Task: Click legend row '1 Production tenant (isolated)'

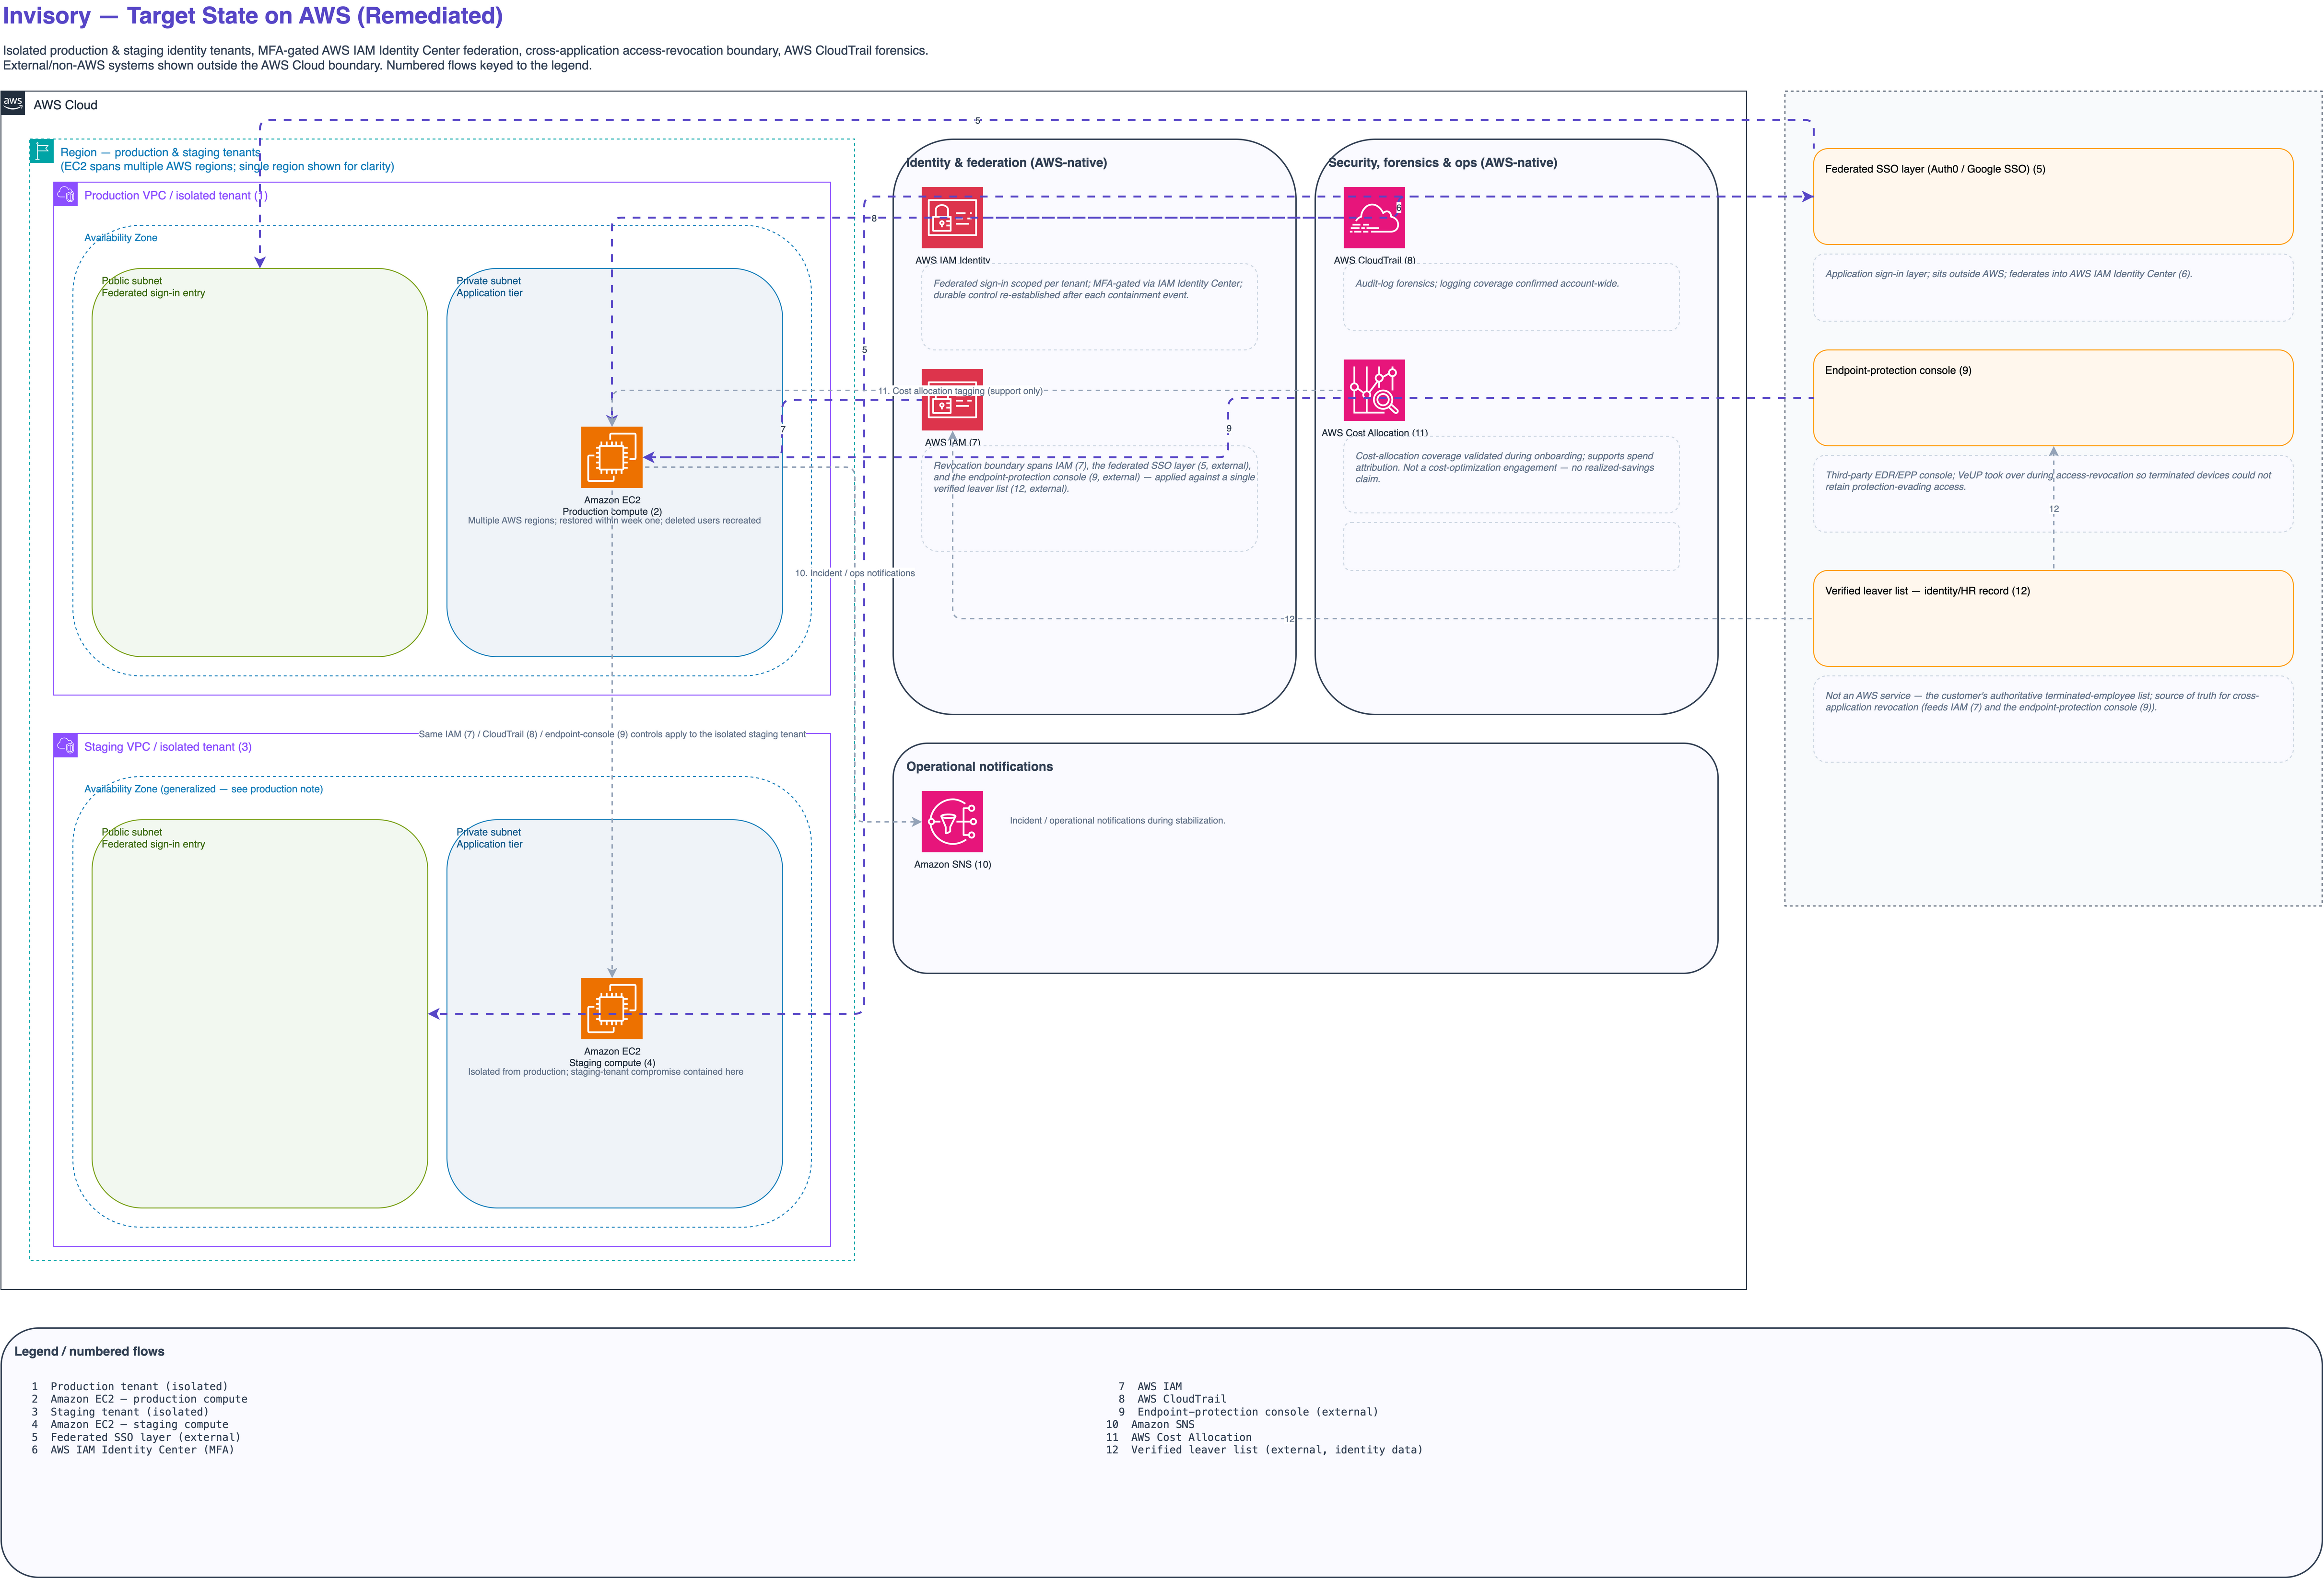Action: coord(129,1386)
